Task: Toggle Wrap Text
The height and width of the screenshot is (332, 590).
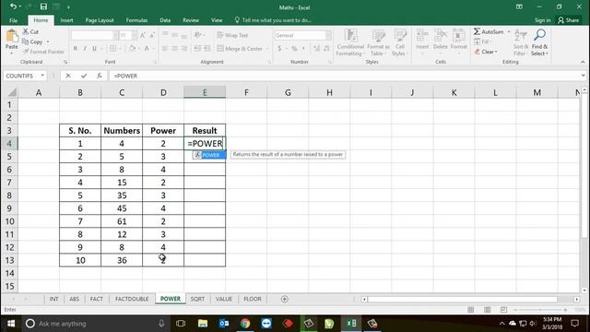Action: (x=232, y=35)
